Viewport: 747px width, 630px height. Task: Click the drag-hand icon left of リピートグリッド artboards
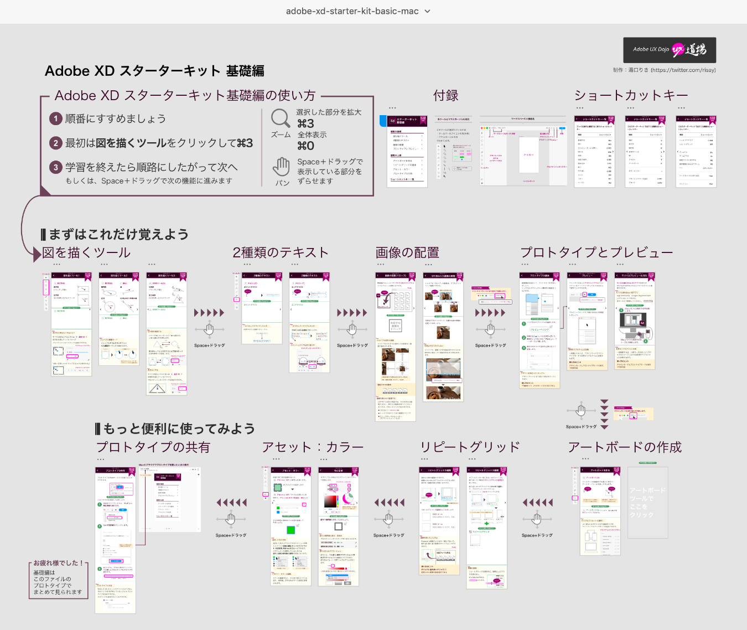coord(388,519)
